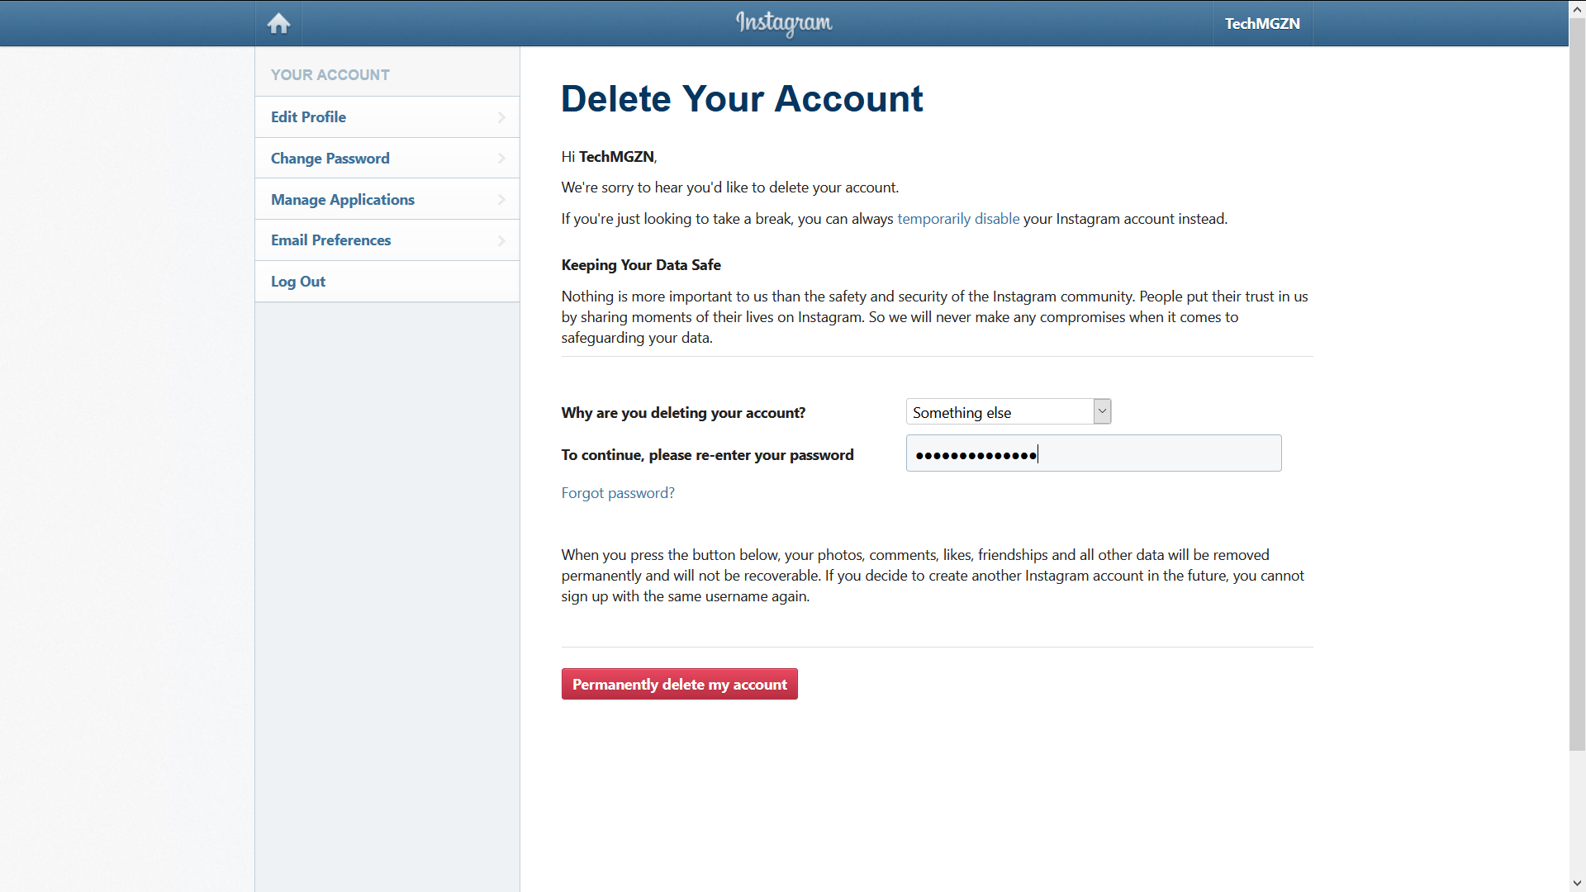Click the Delete Your Account heading
1586x892 pixels.
pos(742,99)
